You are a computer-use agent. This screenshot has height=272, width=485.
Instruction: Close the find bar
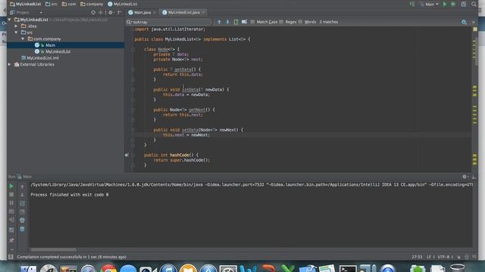tap(473, 22)
